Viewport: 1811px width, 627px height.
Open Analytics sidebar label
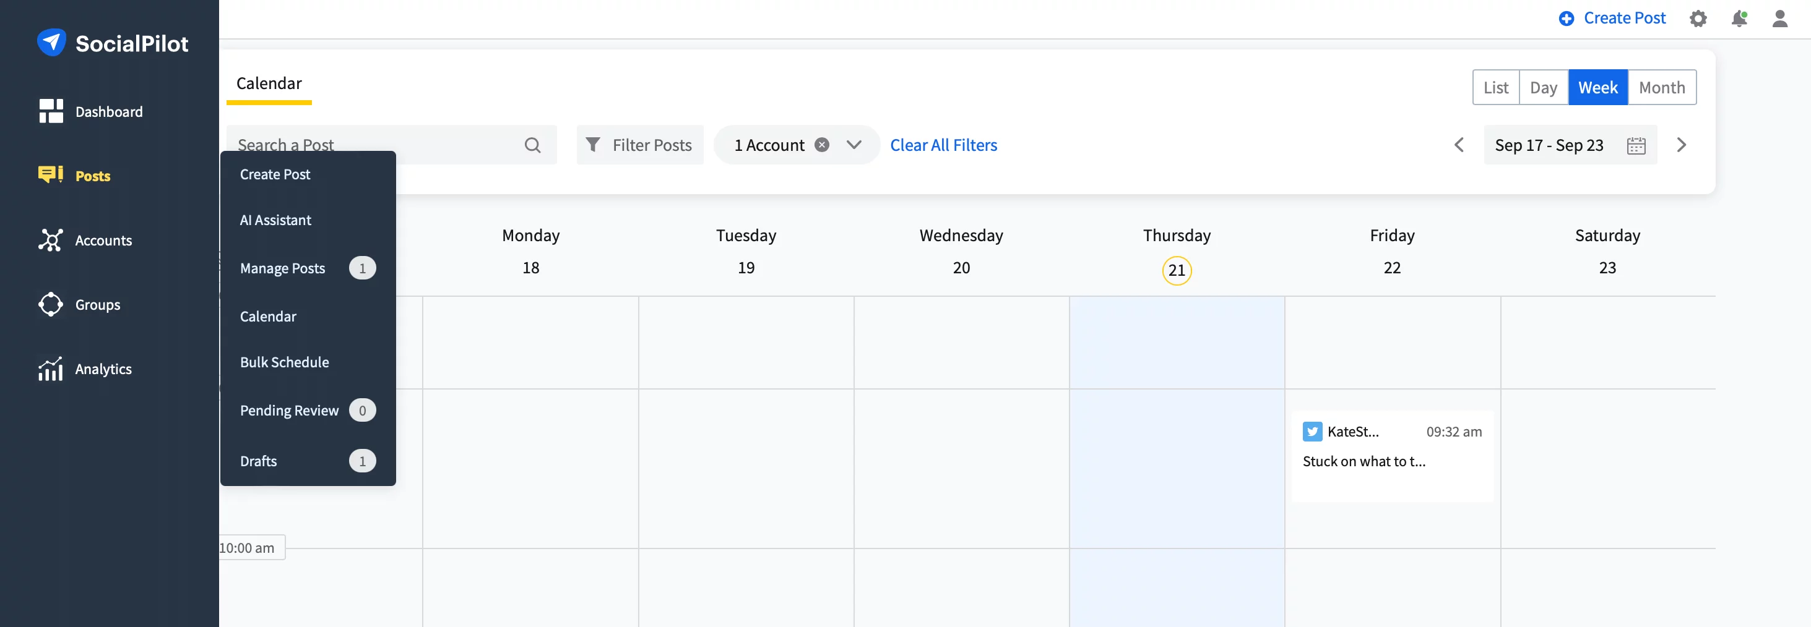[x=103, y=369]
